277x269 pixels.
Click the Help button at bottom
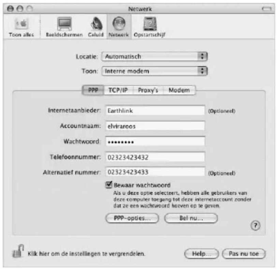click(x=201, y=254)
